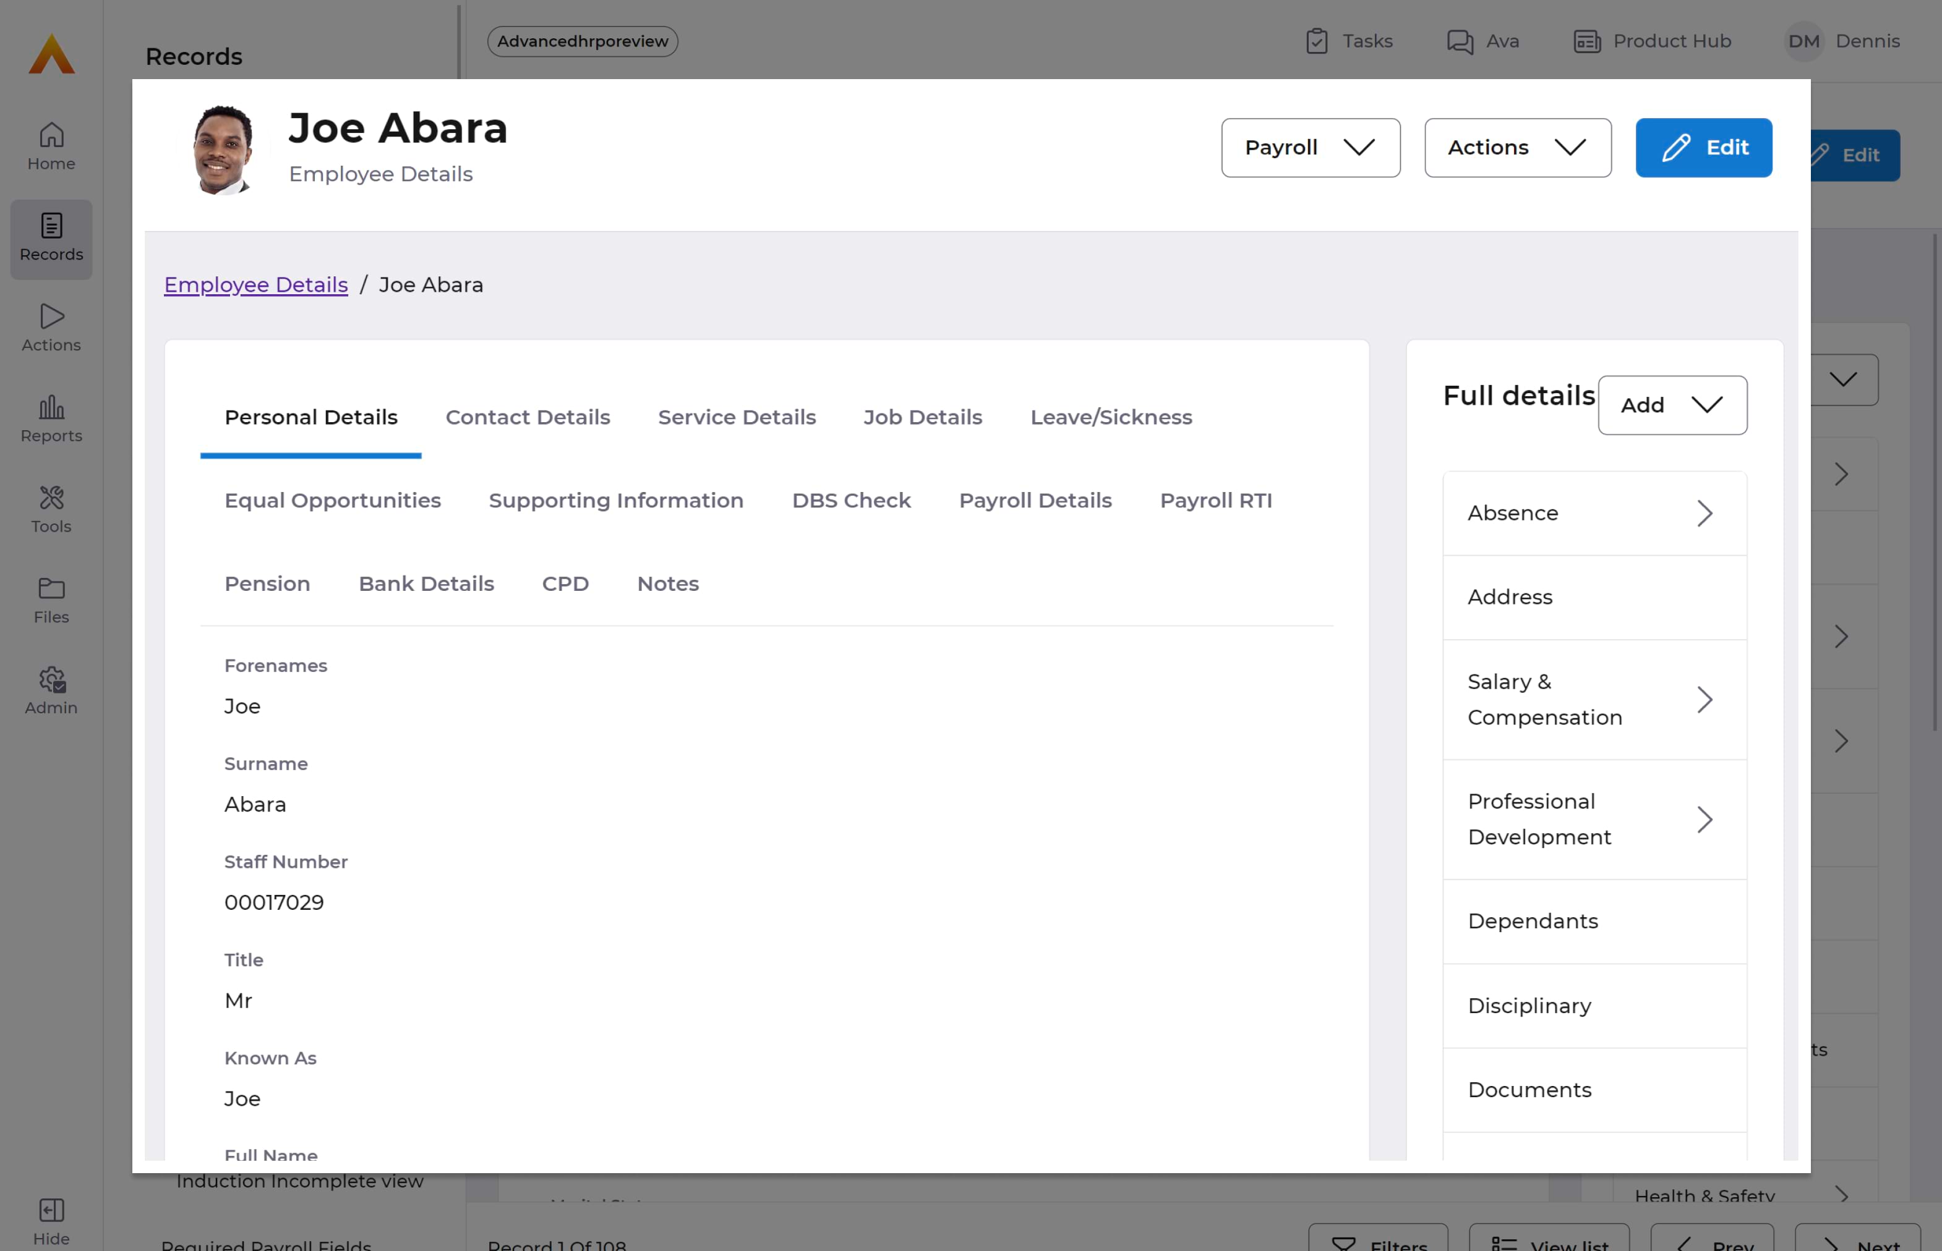Open the DBS Check tab
This screenshot has height=1251, width=1942.
coord(850,501)
